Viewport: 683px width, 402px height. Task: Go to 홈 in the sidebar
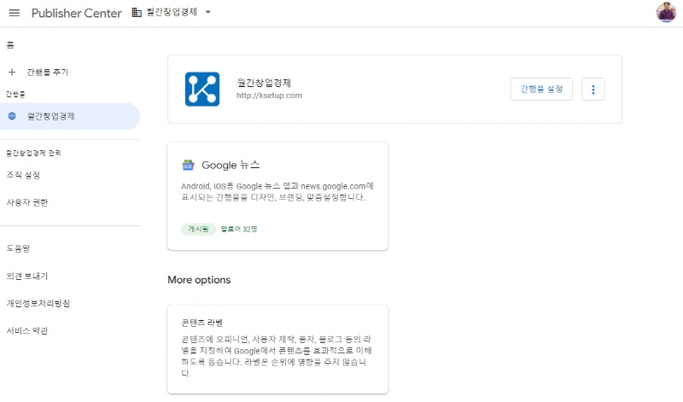tap(10, 45)
